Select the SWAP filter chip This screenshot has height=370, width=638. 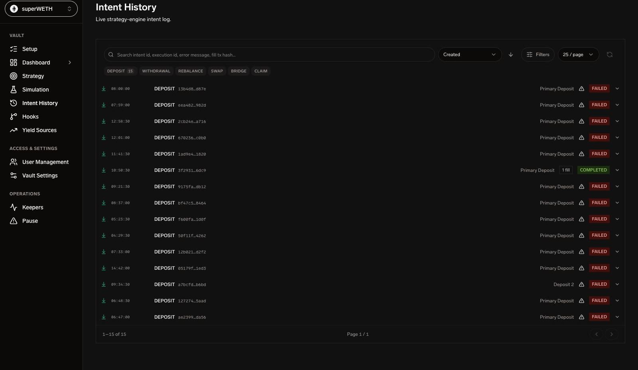pos(217,71)
